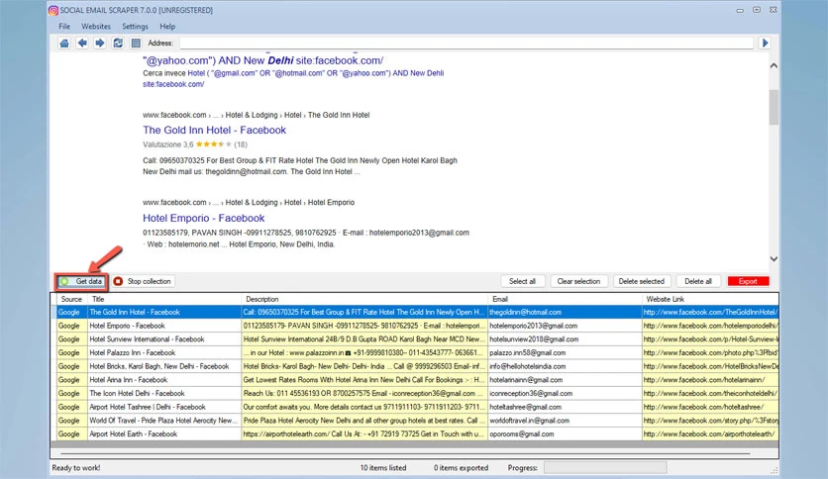
Task: Sort by the Description column header
Action: point(364,299)
